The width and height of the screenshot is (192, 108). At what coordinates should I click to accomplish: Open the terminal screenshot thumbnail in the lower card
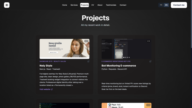click(x=65, y=105)
